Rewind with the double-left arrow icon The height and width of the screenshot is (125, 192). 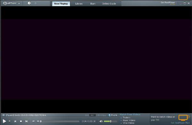(33, 121)
